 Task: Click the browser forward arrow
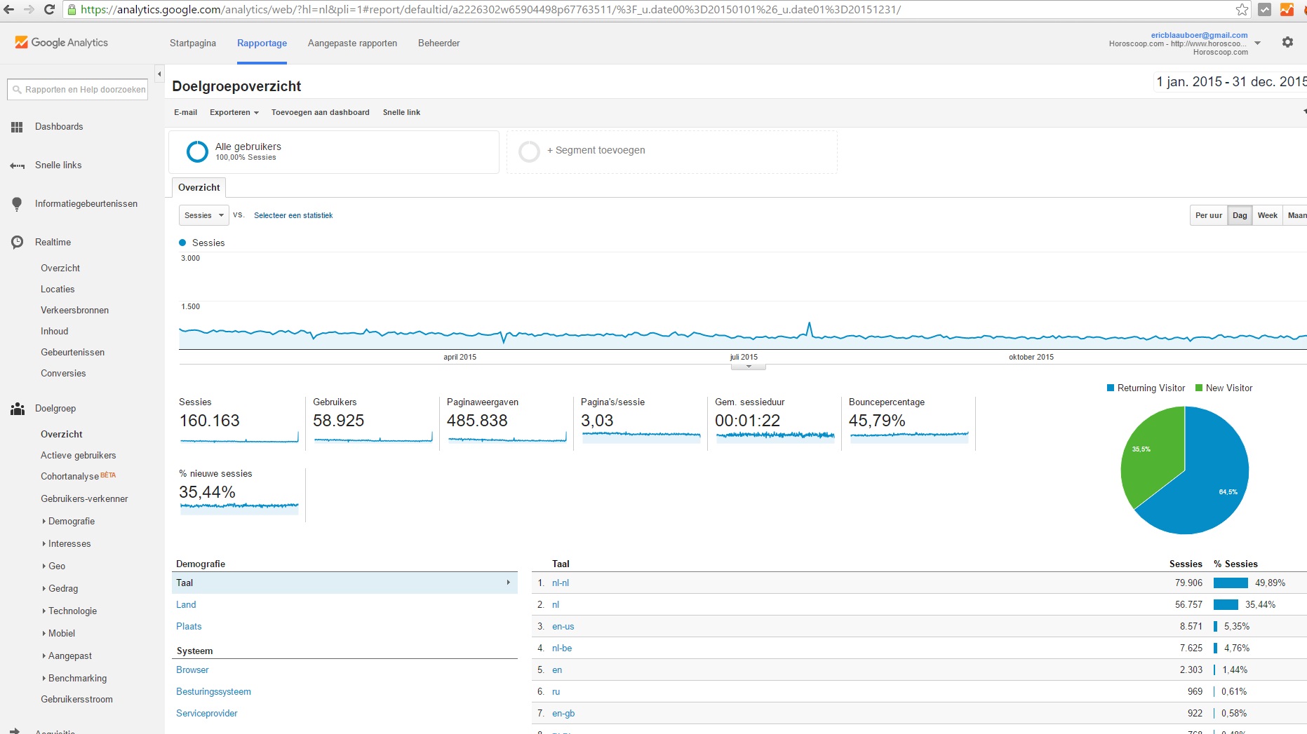pos(29,10)
